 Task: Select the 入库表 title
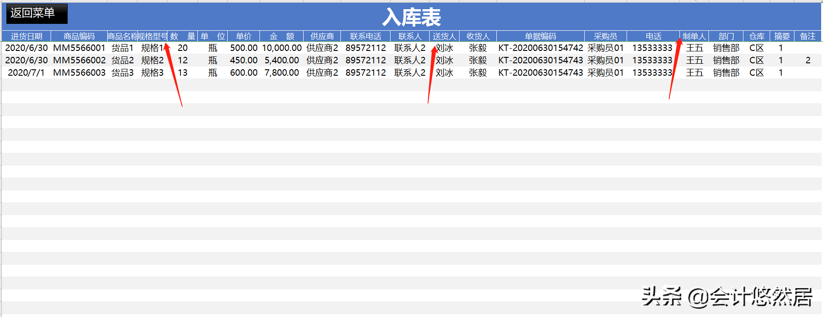[411, 17]
